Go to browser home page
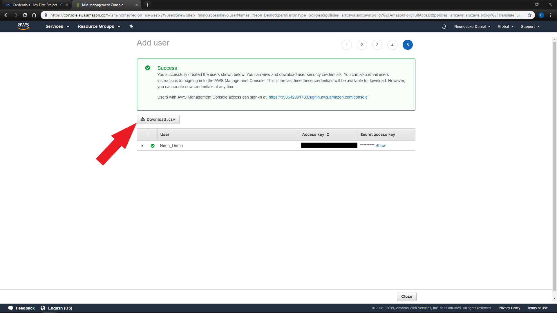 34,15
